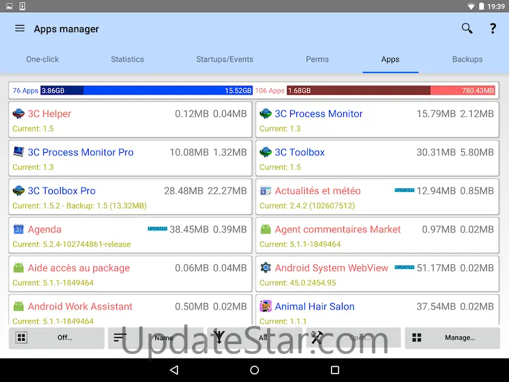Tap Android Work Assistant android icon

[x=18, y=306]
